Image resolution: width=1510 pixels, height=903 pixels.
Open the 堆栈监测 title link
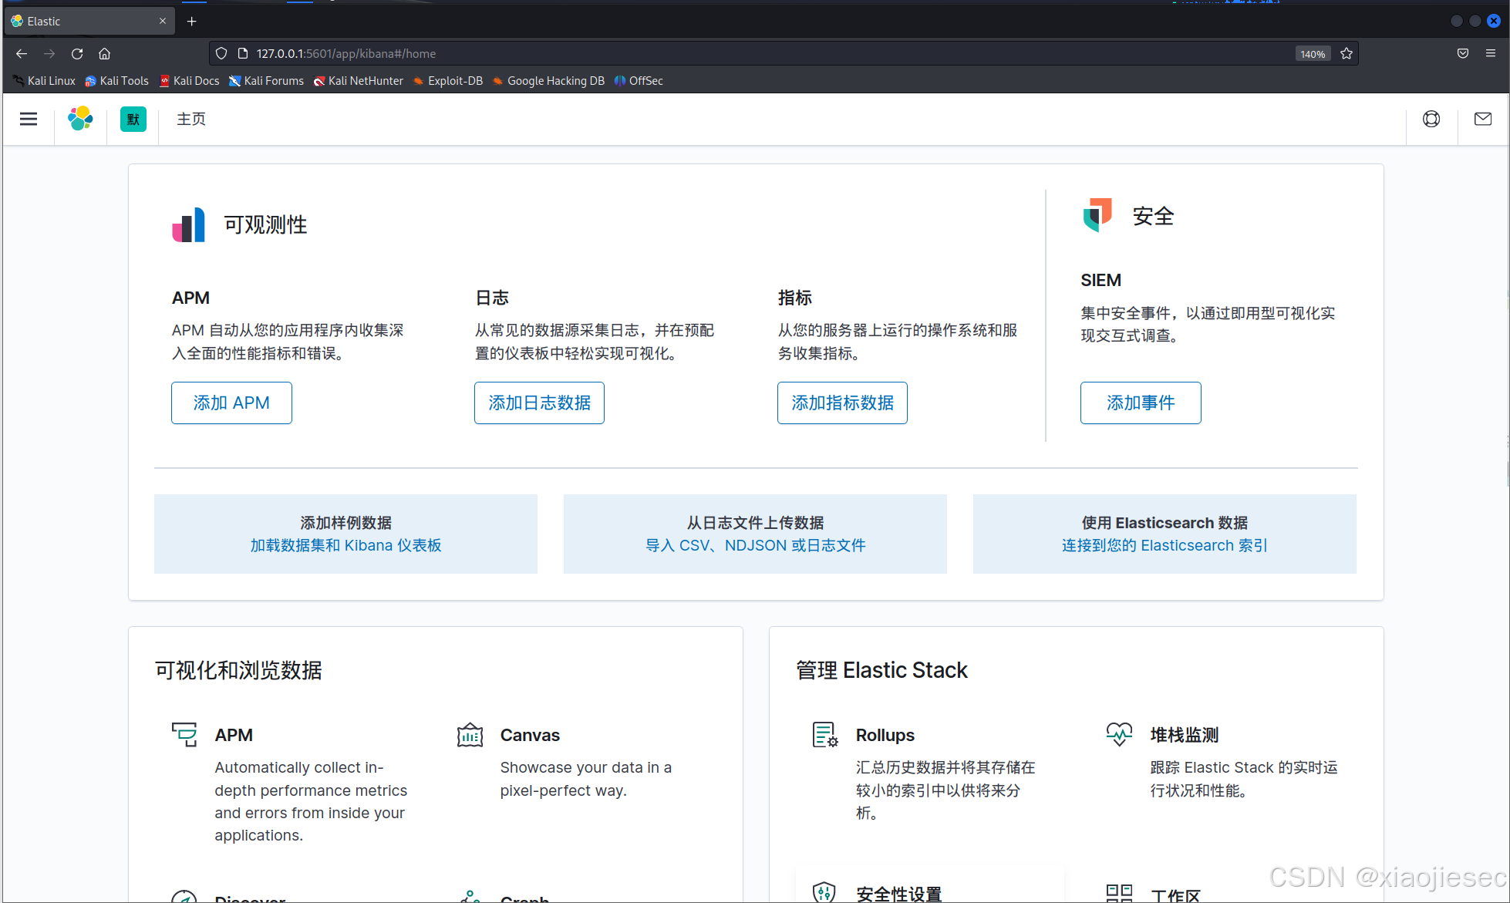pos(1185,735)
